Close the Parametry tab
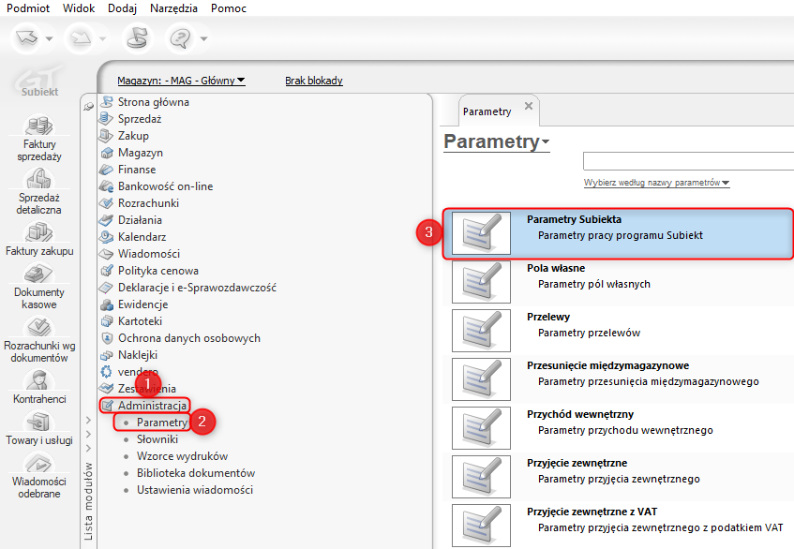 (529, 106)
